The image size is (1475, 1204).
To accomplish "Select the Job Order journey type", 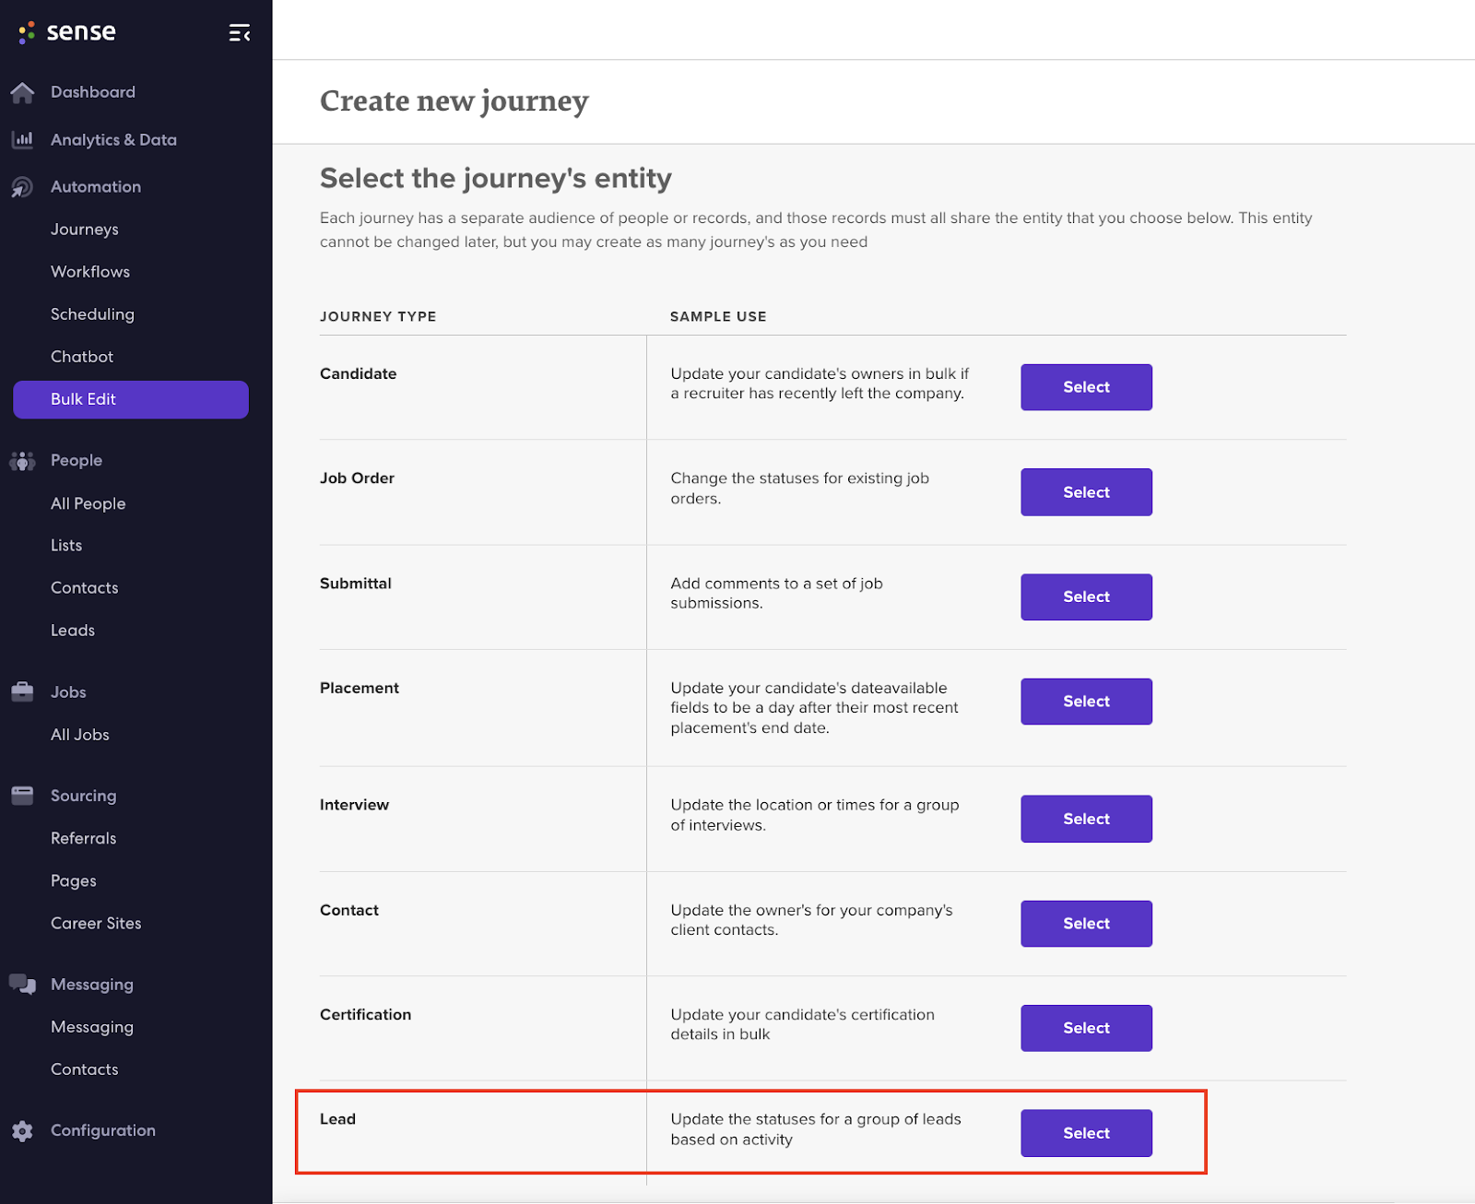I will [x=1086, y=492].
